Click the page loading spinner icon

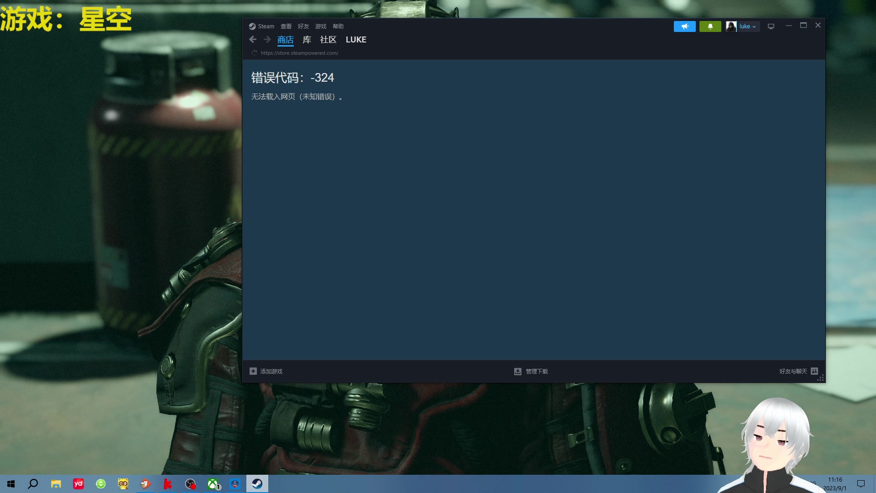(254, 53)
